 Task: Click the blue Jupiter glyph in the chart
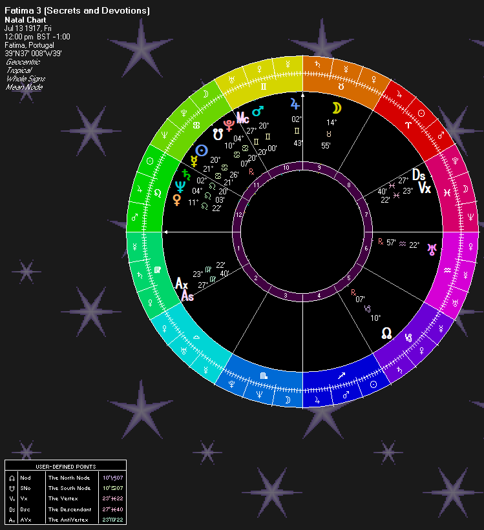[x=295, y=104]
